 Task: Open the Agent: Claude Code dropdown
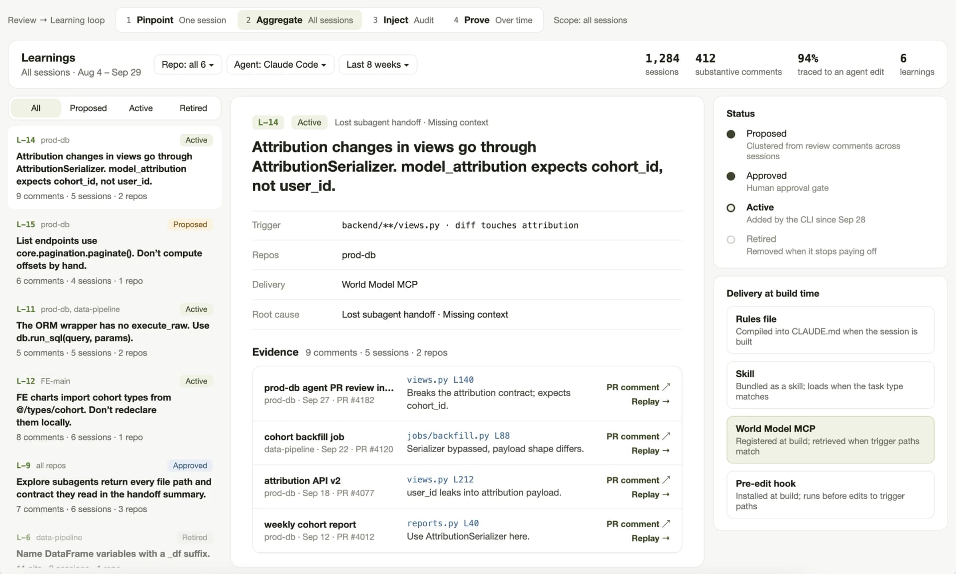[280, 64]
